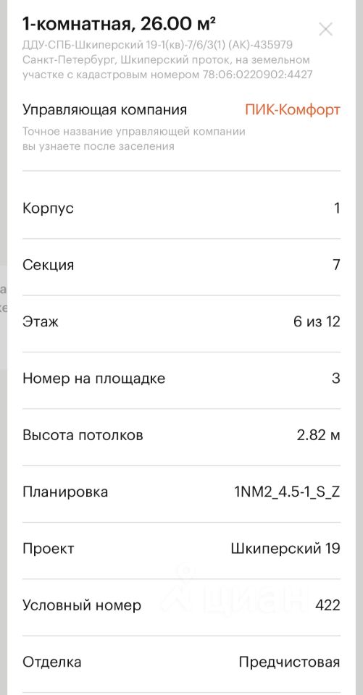363x695 pixels.
Task: Tap the note about exact management company name
Action: [134, 139]
